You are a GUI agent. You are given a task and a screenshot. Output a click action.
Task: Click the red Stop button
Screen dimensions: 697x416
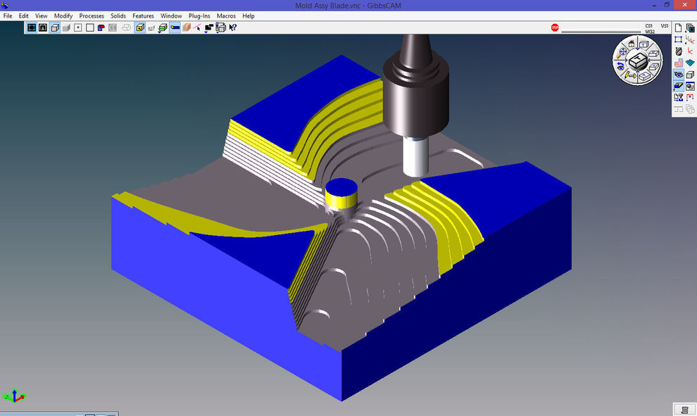[x=555, y=28]
